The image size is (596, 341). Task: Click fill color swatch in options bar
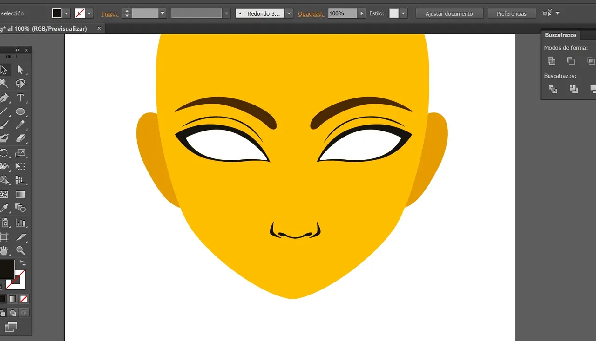[57, 13]
